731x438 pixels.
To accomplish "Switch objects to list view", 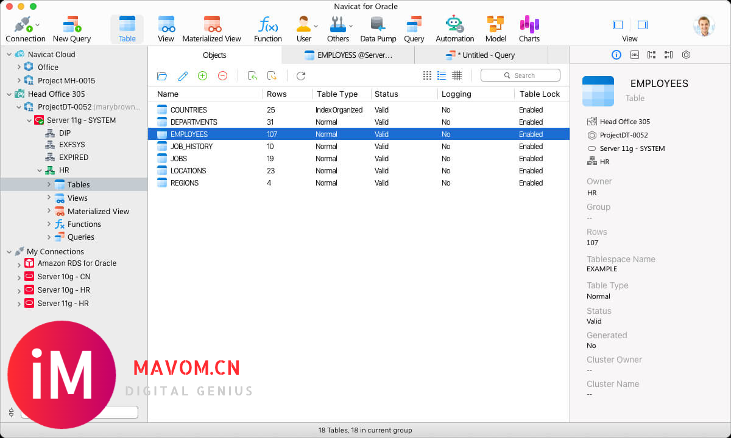I will click(442, 75).
